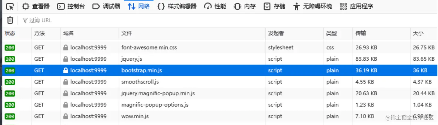Click the 36 KB size value
The height and width of the screenshot is (125, 438).
point(420,70)
